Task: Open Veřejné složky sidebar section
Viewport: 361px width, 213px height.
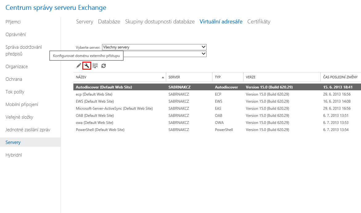Action: [x=19, y=117]
